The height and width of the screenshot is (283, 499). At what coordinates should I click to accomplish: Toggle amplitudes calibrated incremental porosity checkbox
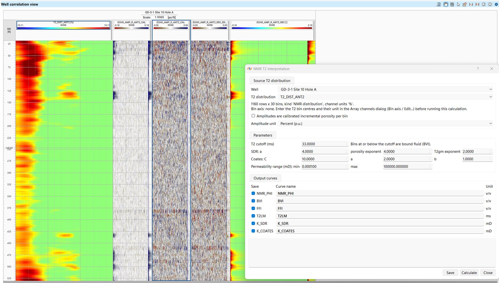coord(253,116)
